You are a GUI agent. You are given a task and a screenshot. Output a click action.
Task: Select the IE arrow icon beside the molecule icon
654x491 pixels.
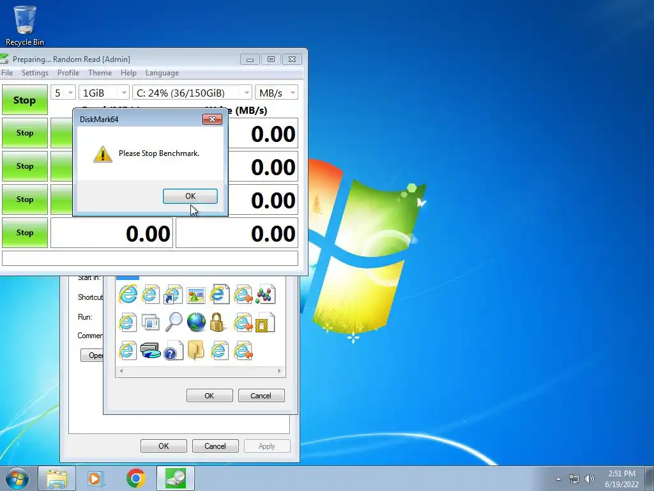click(243, 294)
